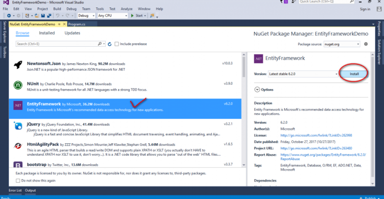Screen dimensions: 384x199
Task: Click the New Project toolbar icon
Action: coord(27,15)
